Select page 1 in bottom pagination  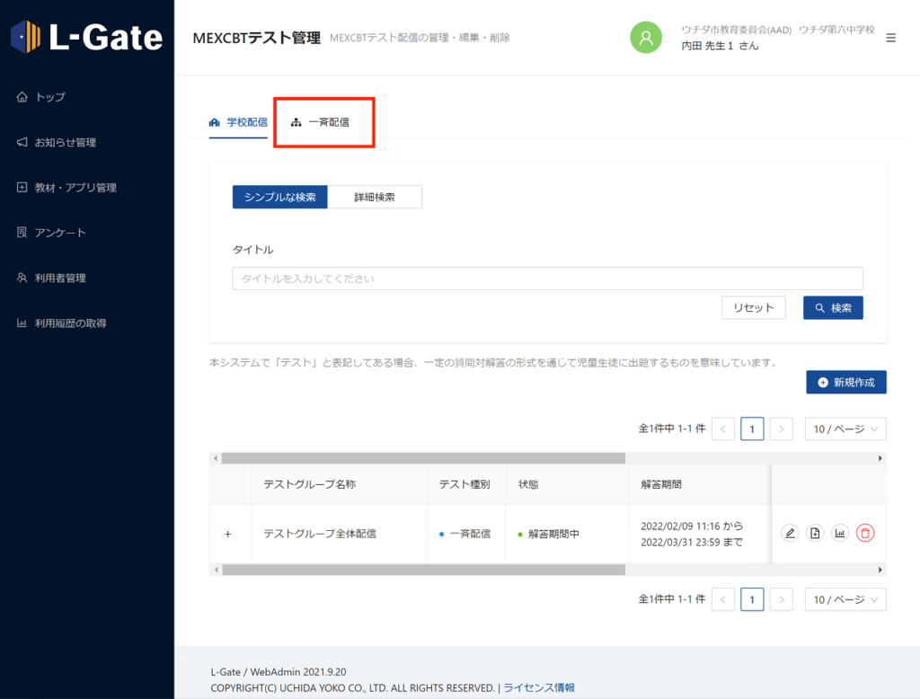[752, 599]
